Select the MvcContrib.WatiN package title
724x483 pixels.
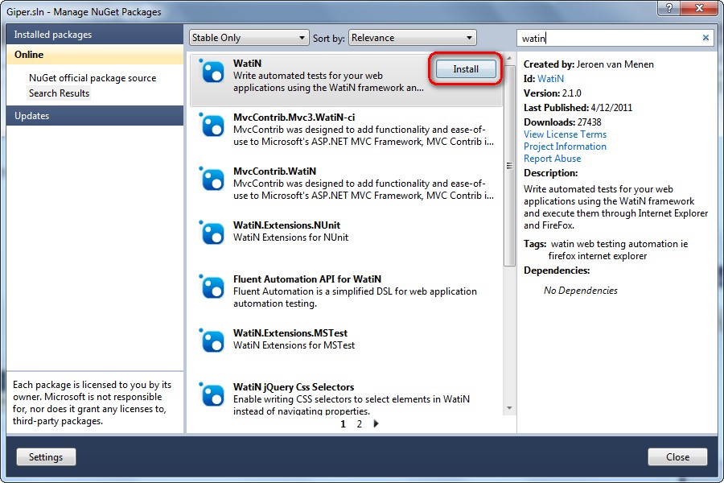[x=274, y=171]
